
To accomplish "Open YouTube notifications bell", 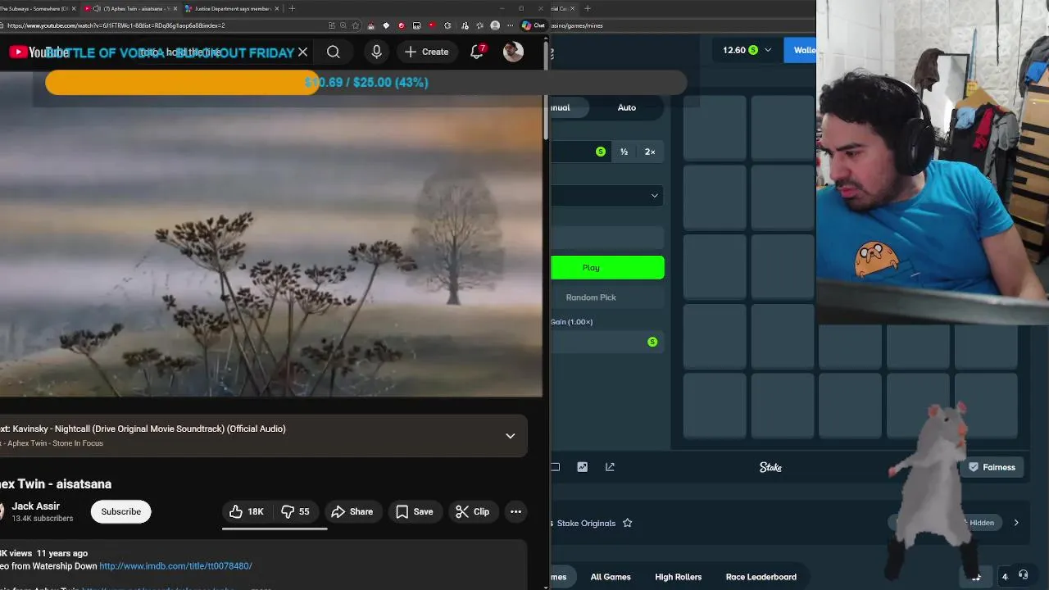I will (477, 52).
